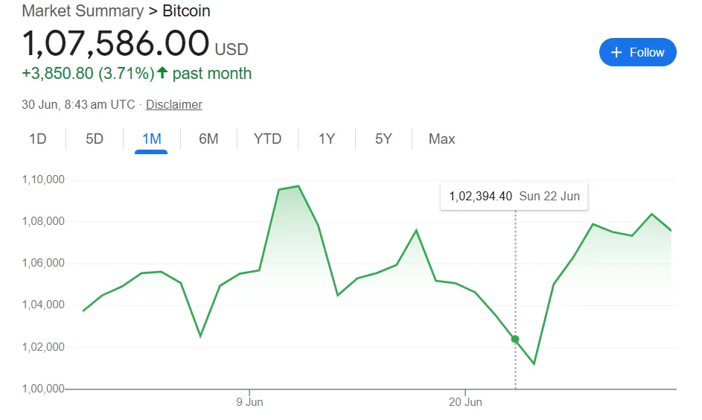The image size is (702, 420).
Task: Show the 6M price chart
Action: [208, 139]
